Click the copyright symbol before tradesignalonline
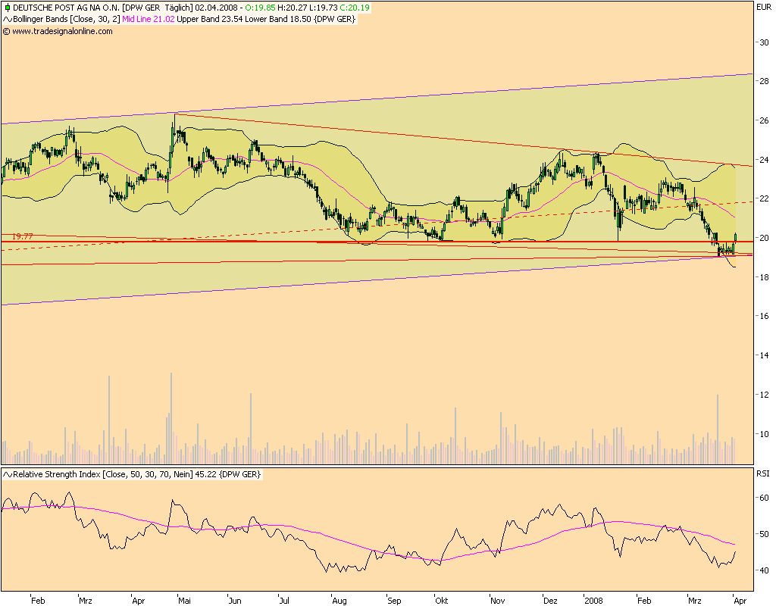The image size is (776, 606). (x=7, y=31)
